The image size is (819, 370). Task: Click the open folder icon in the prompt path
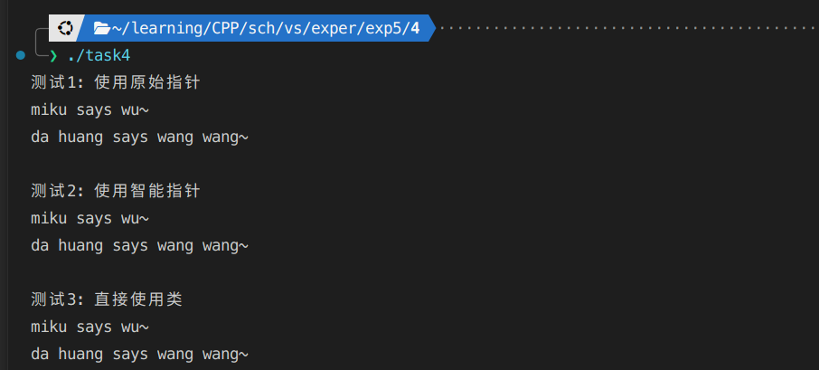coord(101,28)
